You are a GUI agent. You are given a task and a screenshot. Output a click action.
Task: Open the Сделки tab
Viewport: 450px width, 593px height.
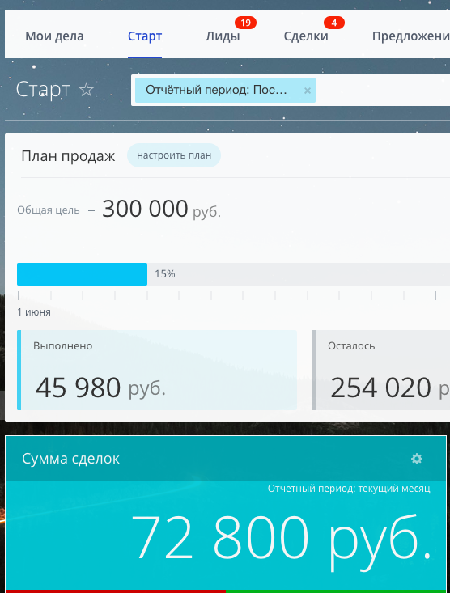[x=306, y=36]
